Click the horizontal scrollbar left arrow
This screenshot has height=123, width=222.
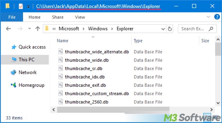pos(54,110)
